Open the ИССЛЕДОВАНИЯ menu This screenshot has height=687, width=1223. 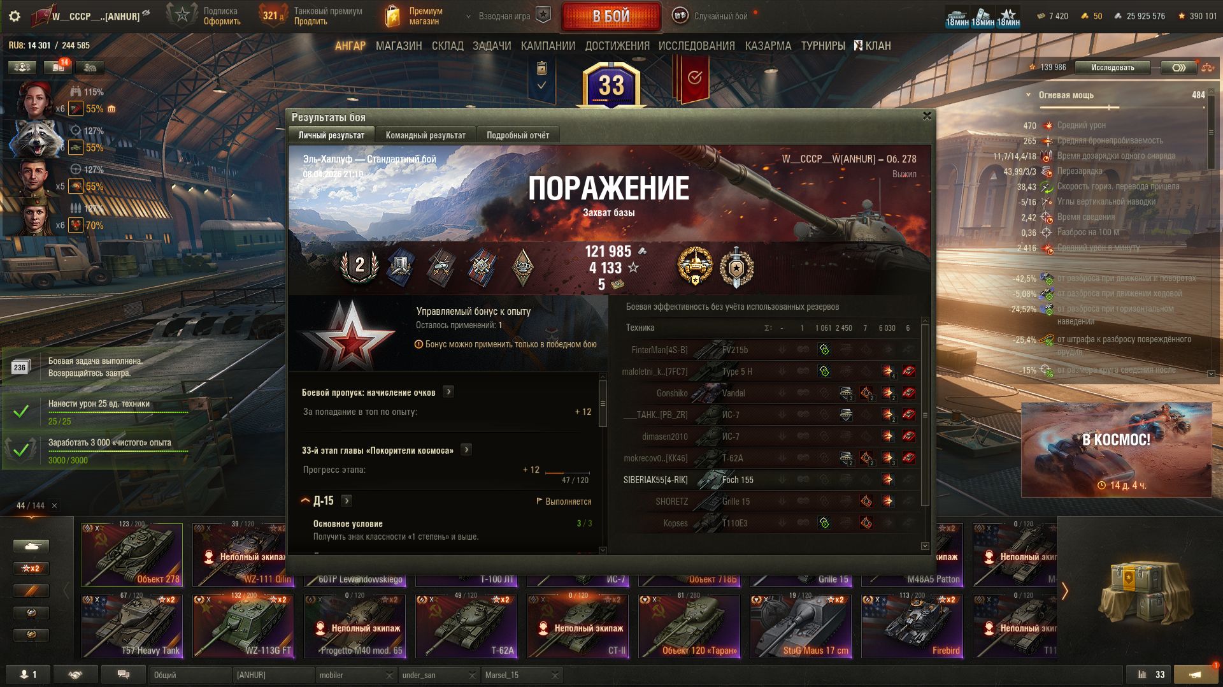tap(696, 46)
